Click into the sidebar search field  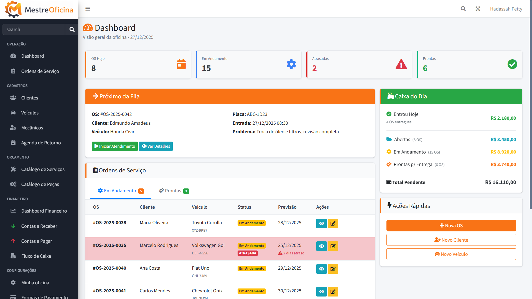(34, 29)
